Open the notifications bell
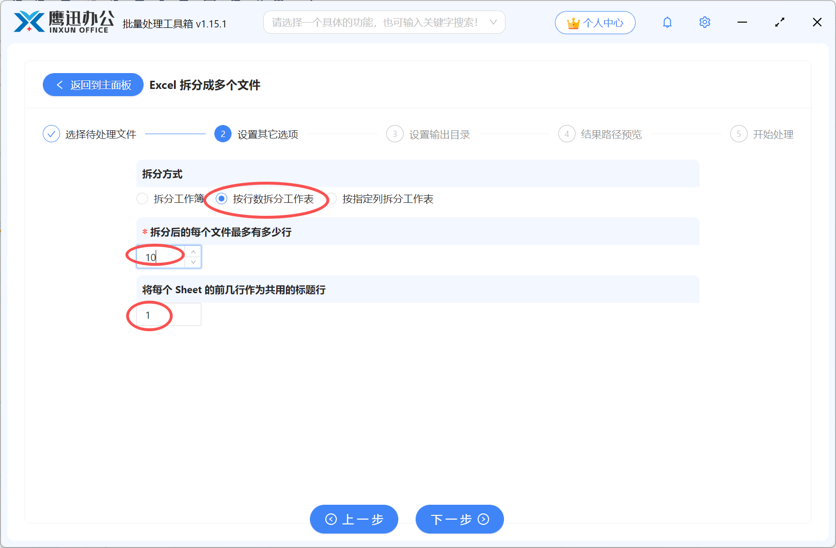Image resolution: width=836 pixels, height=548 pixels. pos(667,22)
